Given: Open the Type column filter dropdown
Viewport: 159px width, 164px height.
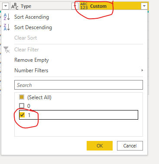Looking at the screenshot, I should tap(75, 6).
